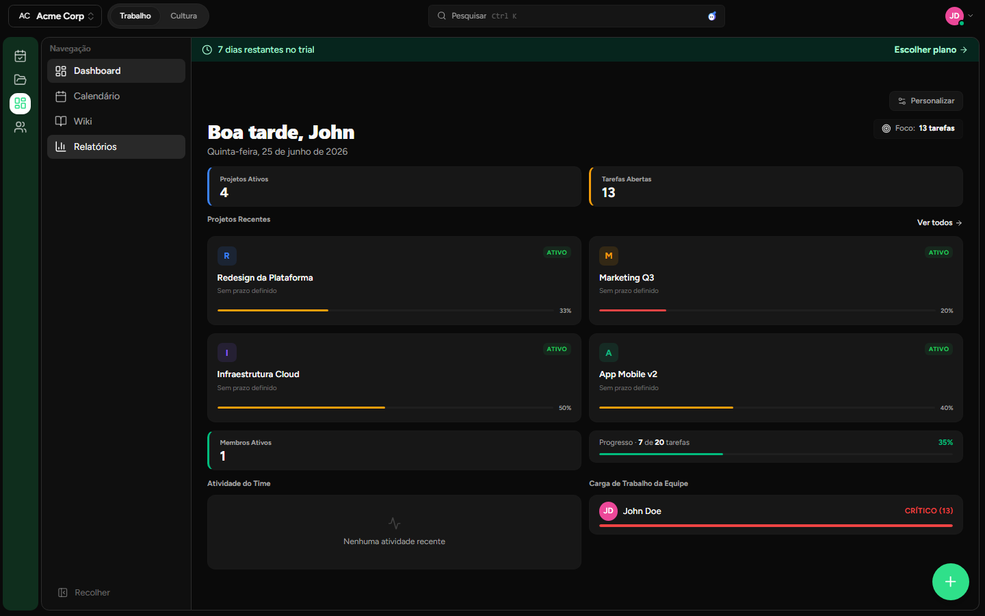Open Relatórios in navigation
Image resolution: width=985 pixels, height=616 pixels.
116,147
